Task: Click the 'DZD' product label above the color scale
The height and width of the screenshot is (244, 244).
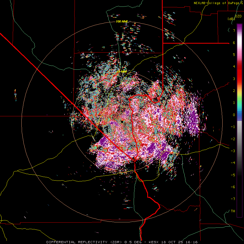Action: click(238, 16)
